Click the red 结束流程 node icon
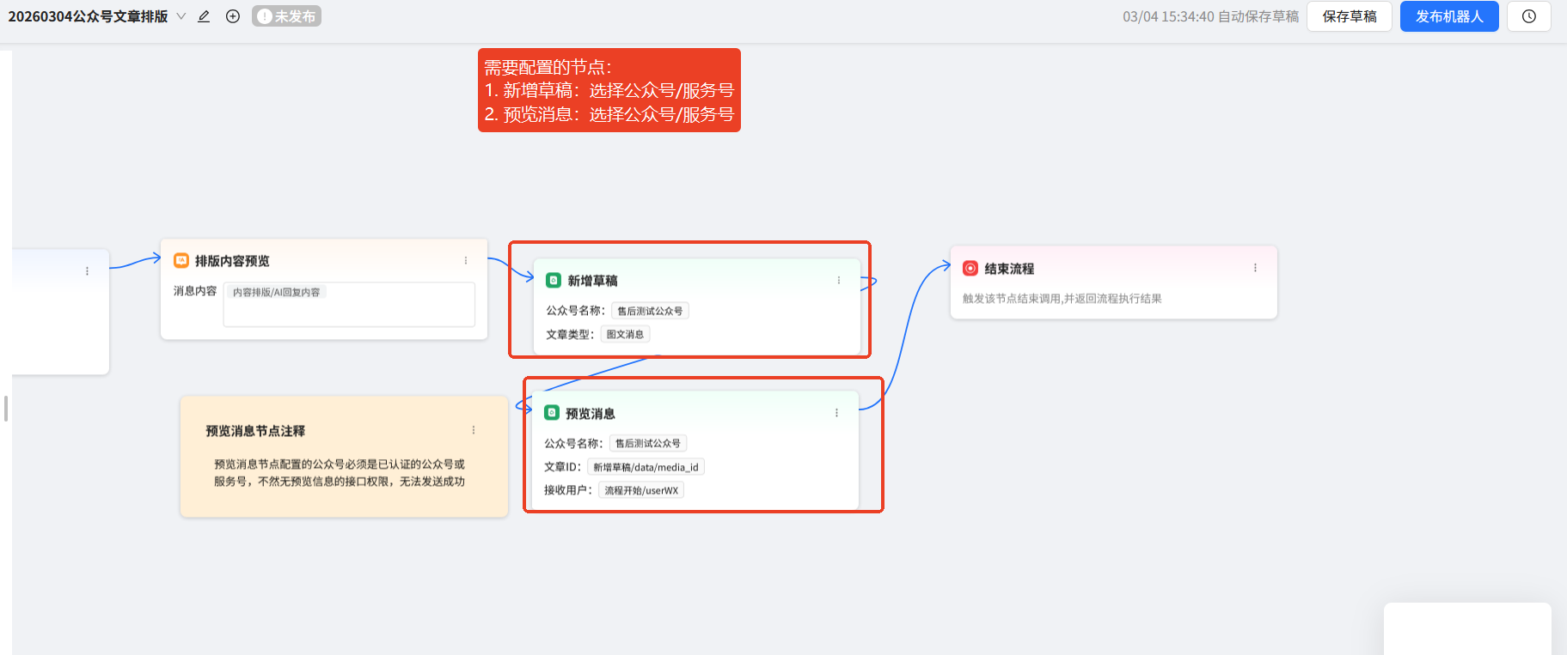 (x=970, y=268)
